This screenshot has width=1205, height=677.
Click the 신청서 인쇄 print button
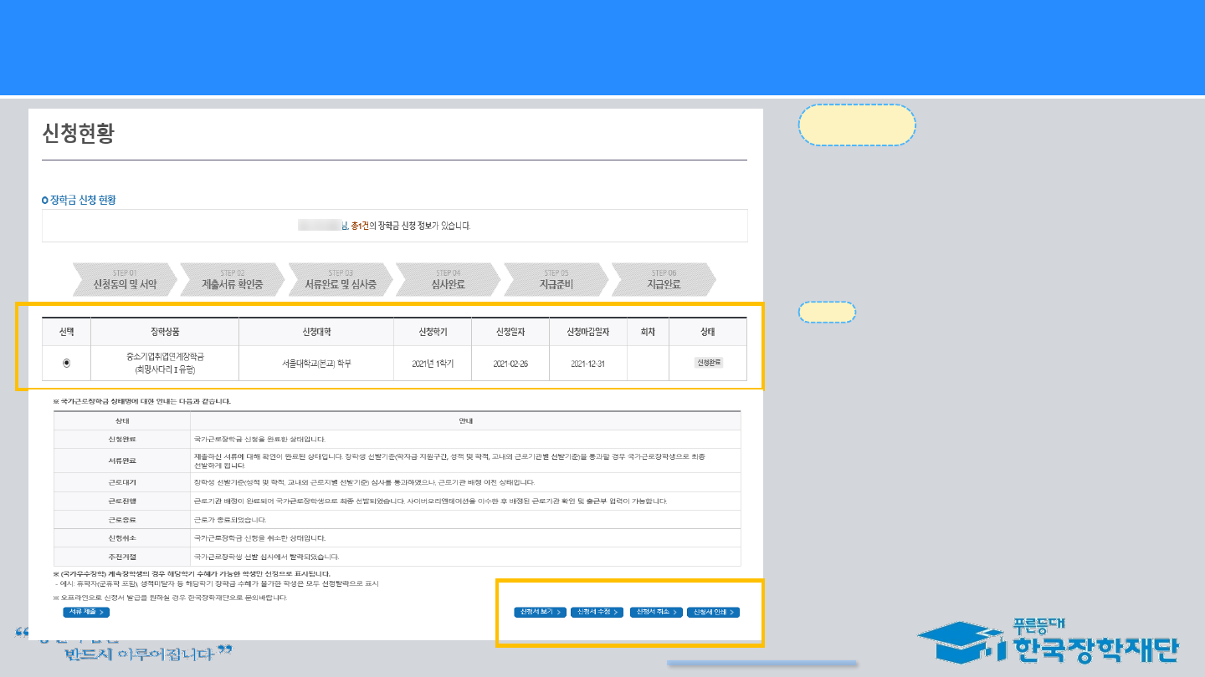tap(713, 612)
